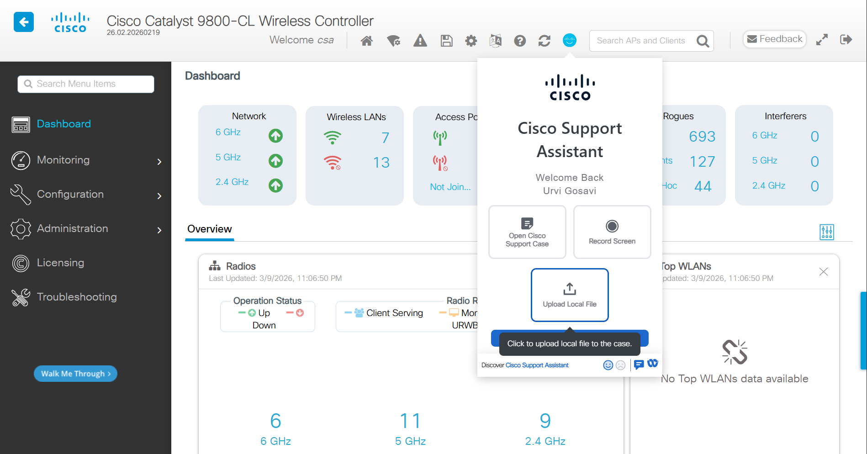The width and height of the screenshot is (867, 454).
Task: Click the Home icon in top toolbar
Action: pos(366,41)
